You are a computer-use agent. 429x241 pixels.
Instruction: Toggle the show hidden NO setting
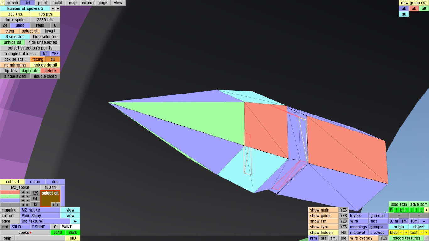344,233
